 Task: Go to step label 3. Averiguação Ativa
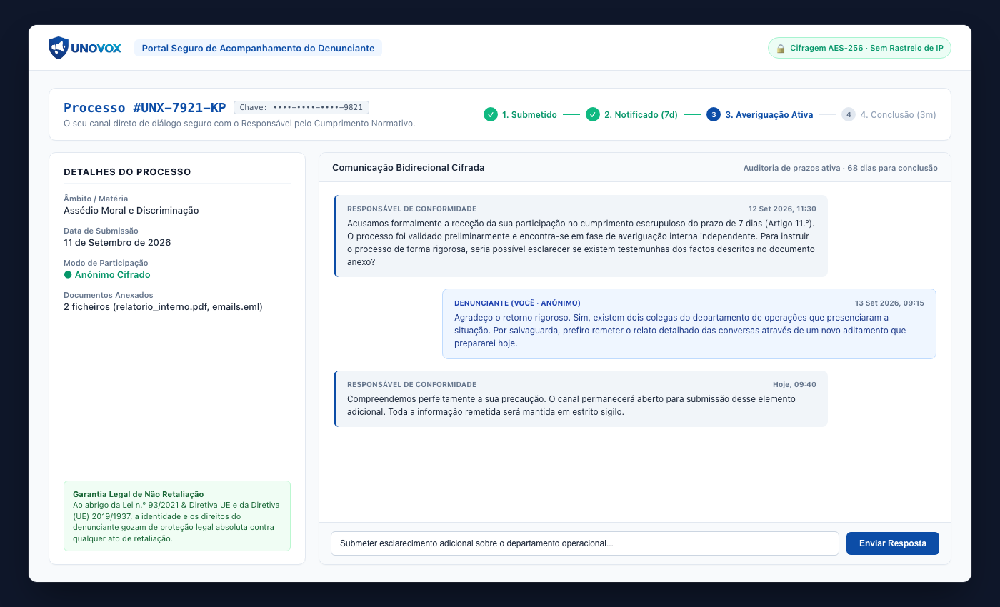tap(769, 114)
